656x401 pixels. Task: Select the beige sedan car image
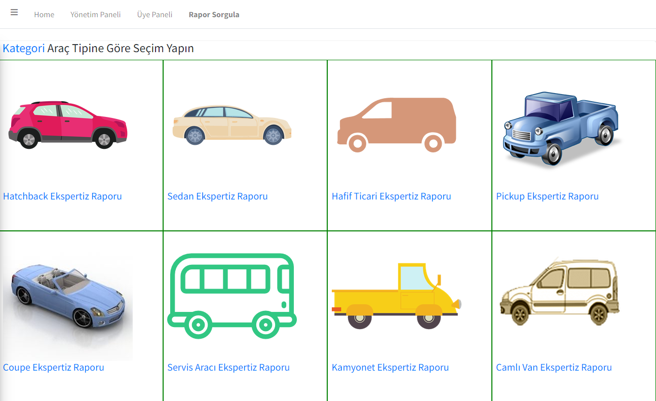click(x=232, y=125)
